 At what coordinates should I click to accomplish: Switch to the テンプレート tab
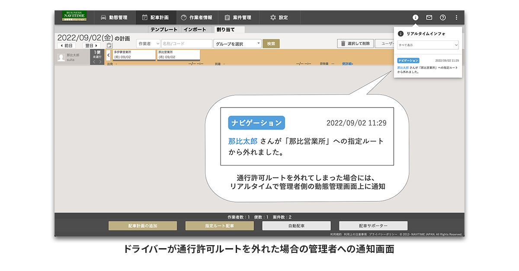pyautogui.click(x=164, y=29)
